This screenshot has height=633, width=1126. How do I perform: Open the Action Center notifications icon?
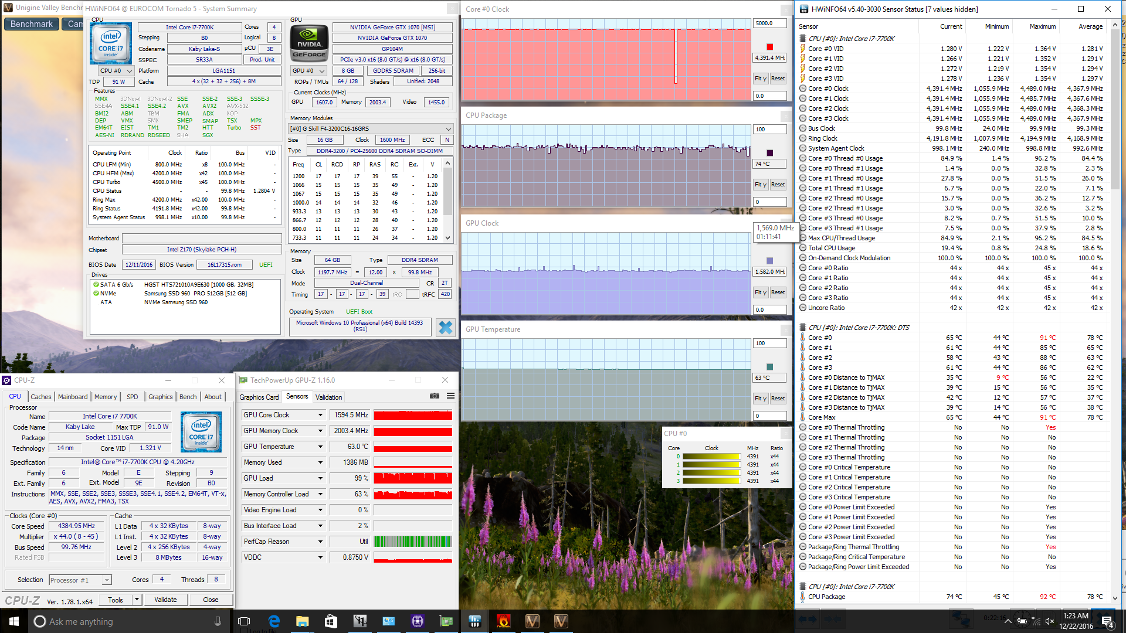[x=1107, y=622]
